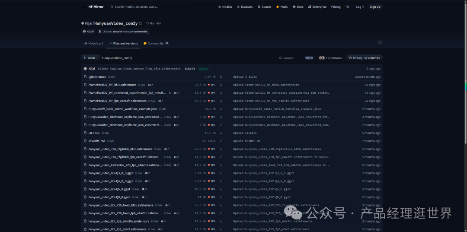Download hunyuan_video_I2V-Q6_K.gguf via its download icon
467x232 pixels.
[221, 189]
